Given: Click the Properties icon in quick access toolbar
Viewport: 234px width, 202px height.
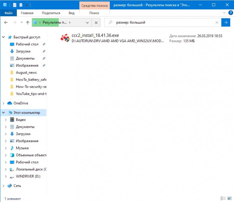Looking at the screenshot, I should click(x=15, y=5).
